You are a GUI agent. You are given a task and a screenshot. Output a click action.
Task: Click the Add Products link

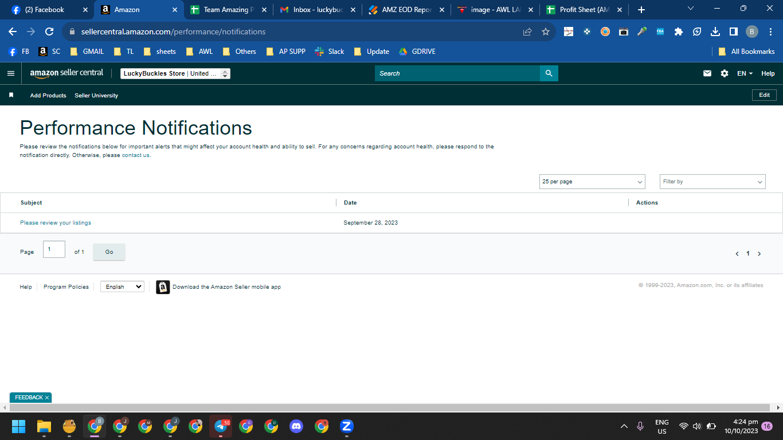[48, 95]
